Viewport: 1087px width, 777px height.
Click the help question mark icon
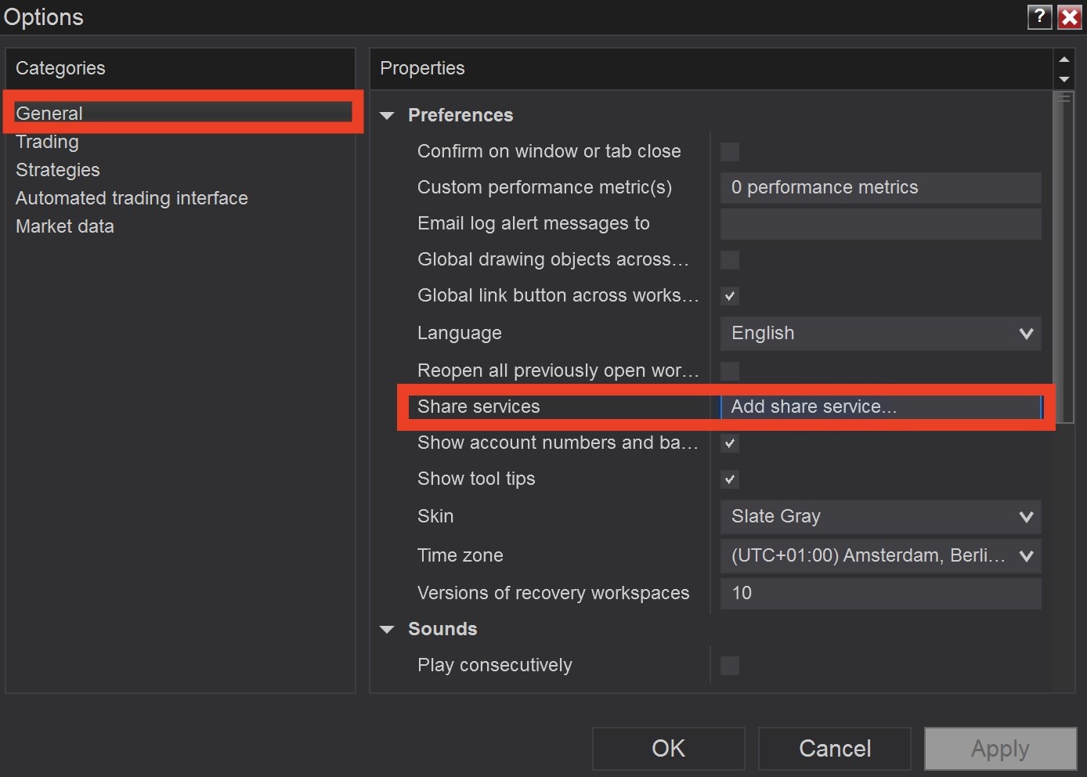tap(1039, 16)
